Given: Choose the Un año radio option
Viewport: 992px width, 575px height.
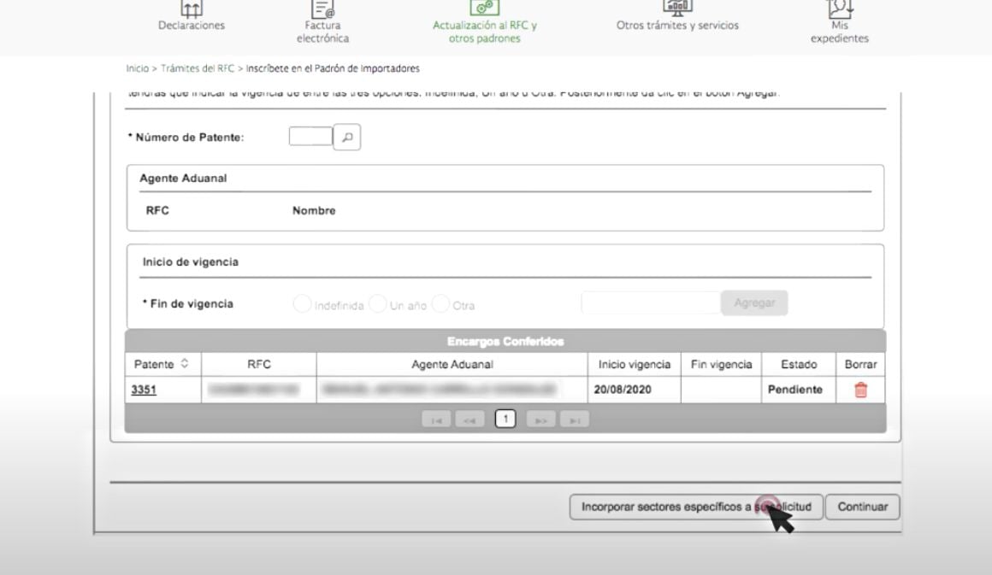Looking at the screenshot, I should tap(378, 304).
